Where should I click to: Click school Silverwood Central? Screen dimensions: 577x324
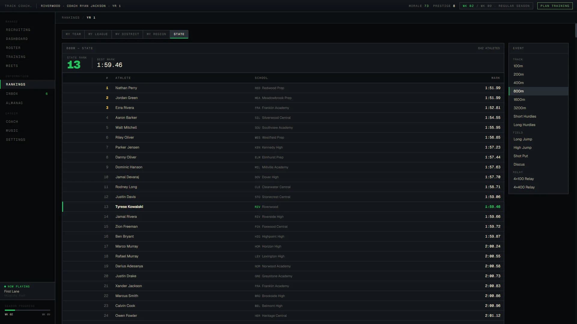(276, 118)
